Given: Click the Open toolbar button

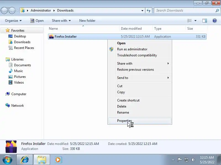Looking at the screenshot, I should (37, 21).
